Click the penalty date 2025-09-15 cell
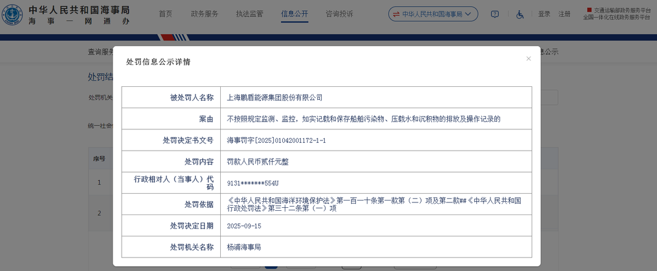Image resolution: width=657 pixels, height=271 pixels. point(245,225)
